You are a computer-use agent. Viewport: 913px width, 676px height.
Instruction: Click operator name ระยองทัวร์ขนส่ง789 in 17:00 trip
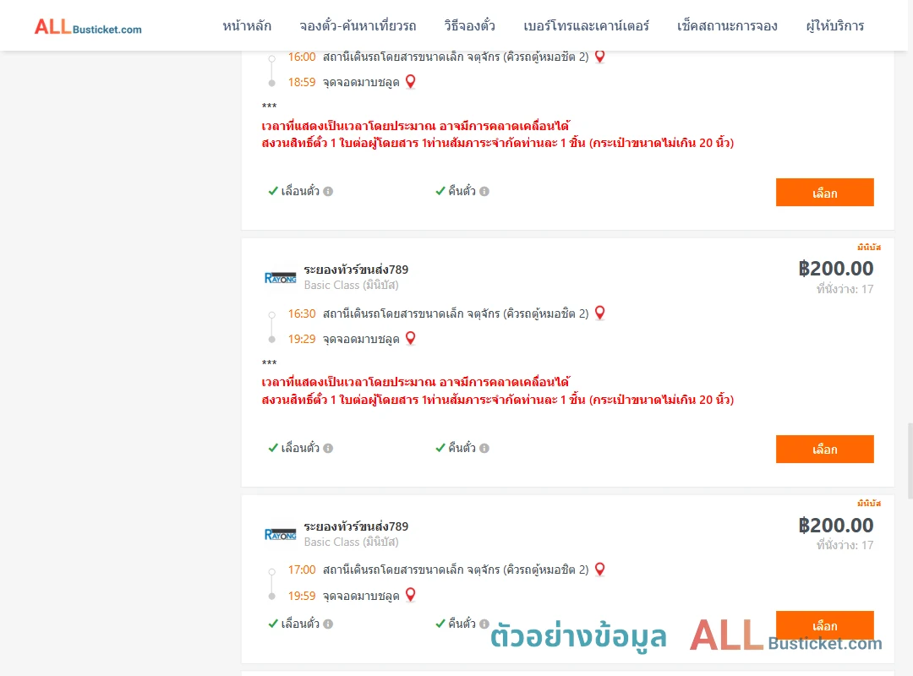[x=356, y=526]
